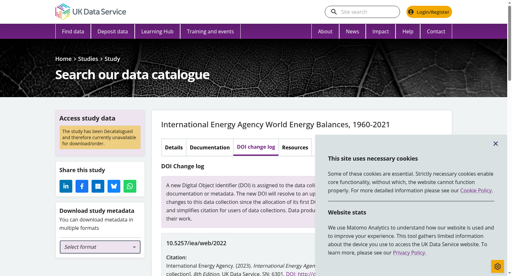Open the Select format dropdown
Screen dimensions: 512x276
[100, 247]
